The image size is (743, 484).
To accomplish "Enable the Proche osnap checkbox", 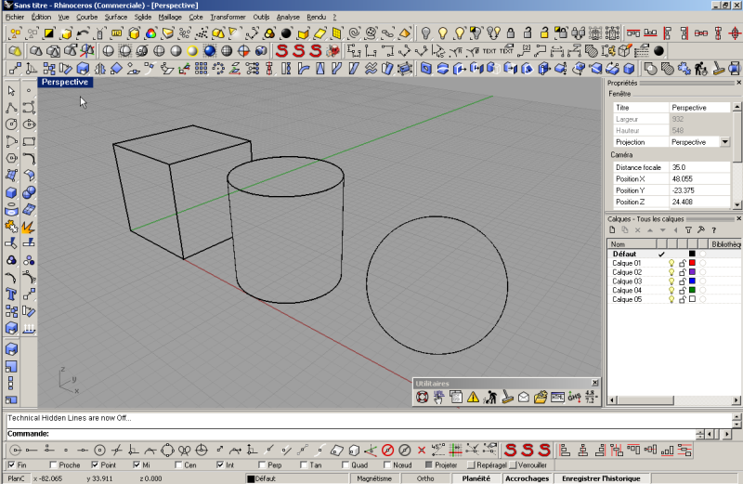I will (53, 465).
